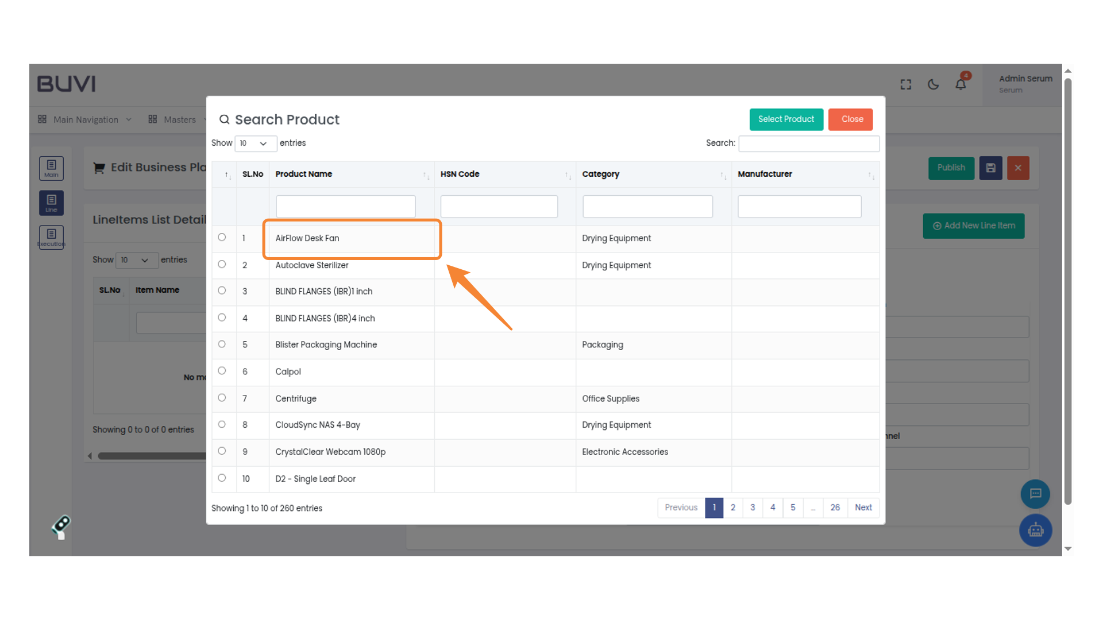Click the page vertical scrollbar
The height and width of the screenshot is (620, 1103).
[x=1068, y=292]
